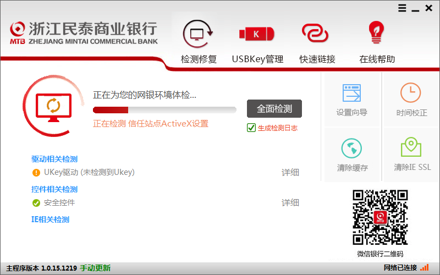
Task: Click the 网络已连接 signal strength icon
Action: click(x=425, y=268)
